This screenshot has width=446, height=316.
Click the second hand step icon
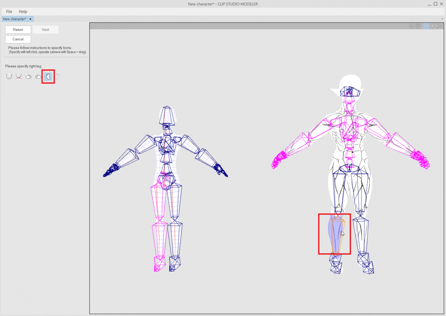point(38,77)
